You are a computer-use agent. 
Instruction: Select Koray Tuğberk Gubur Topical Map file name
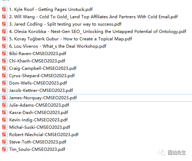pyautogui.click(x=71, y=39)
